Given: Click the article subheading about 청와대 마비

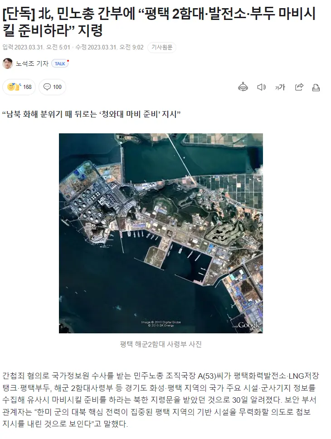Looking at the screenshot, I should pos(91,114).
